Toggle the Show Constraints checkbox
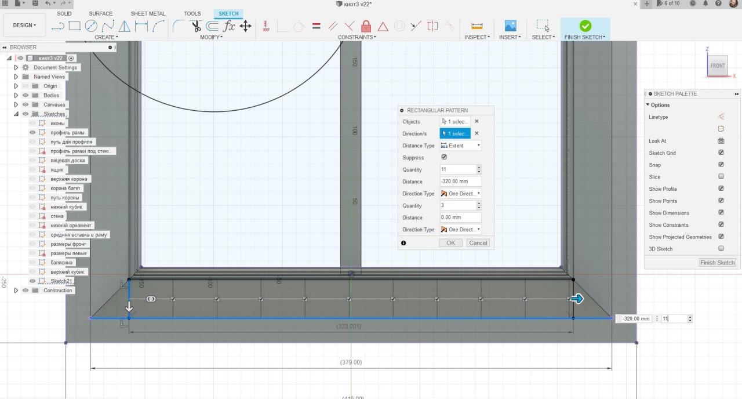Screen dimensions: 742x399 coord(721,224)
